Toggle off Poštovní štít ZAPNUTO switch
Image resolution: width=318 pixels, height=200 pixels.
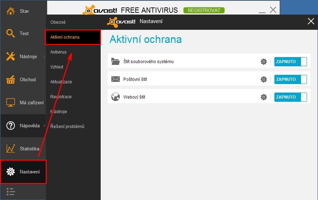tap(290, 79)
